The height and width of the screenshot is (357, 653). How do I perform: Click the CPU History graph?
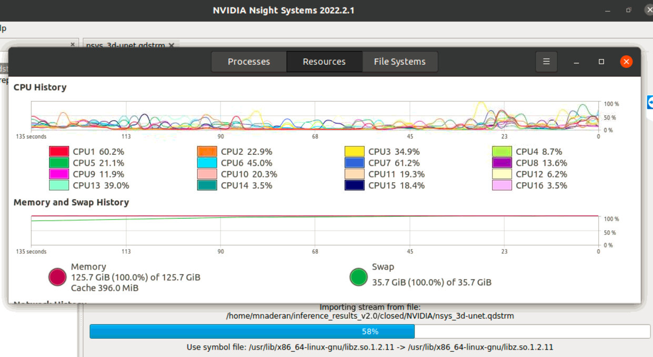tap(315, 116)
